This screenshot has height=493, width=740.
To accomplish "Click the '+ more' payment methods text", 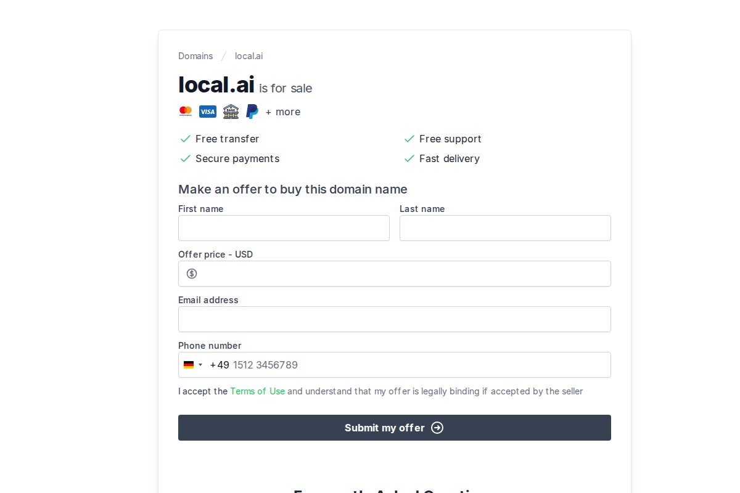I will point(283,112).
